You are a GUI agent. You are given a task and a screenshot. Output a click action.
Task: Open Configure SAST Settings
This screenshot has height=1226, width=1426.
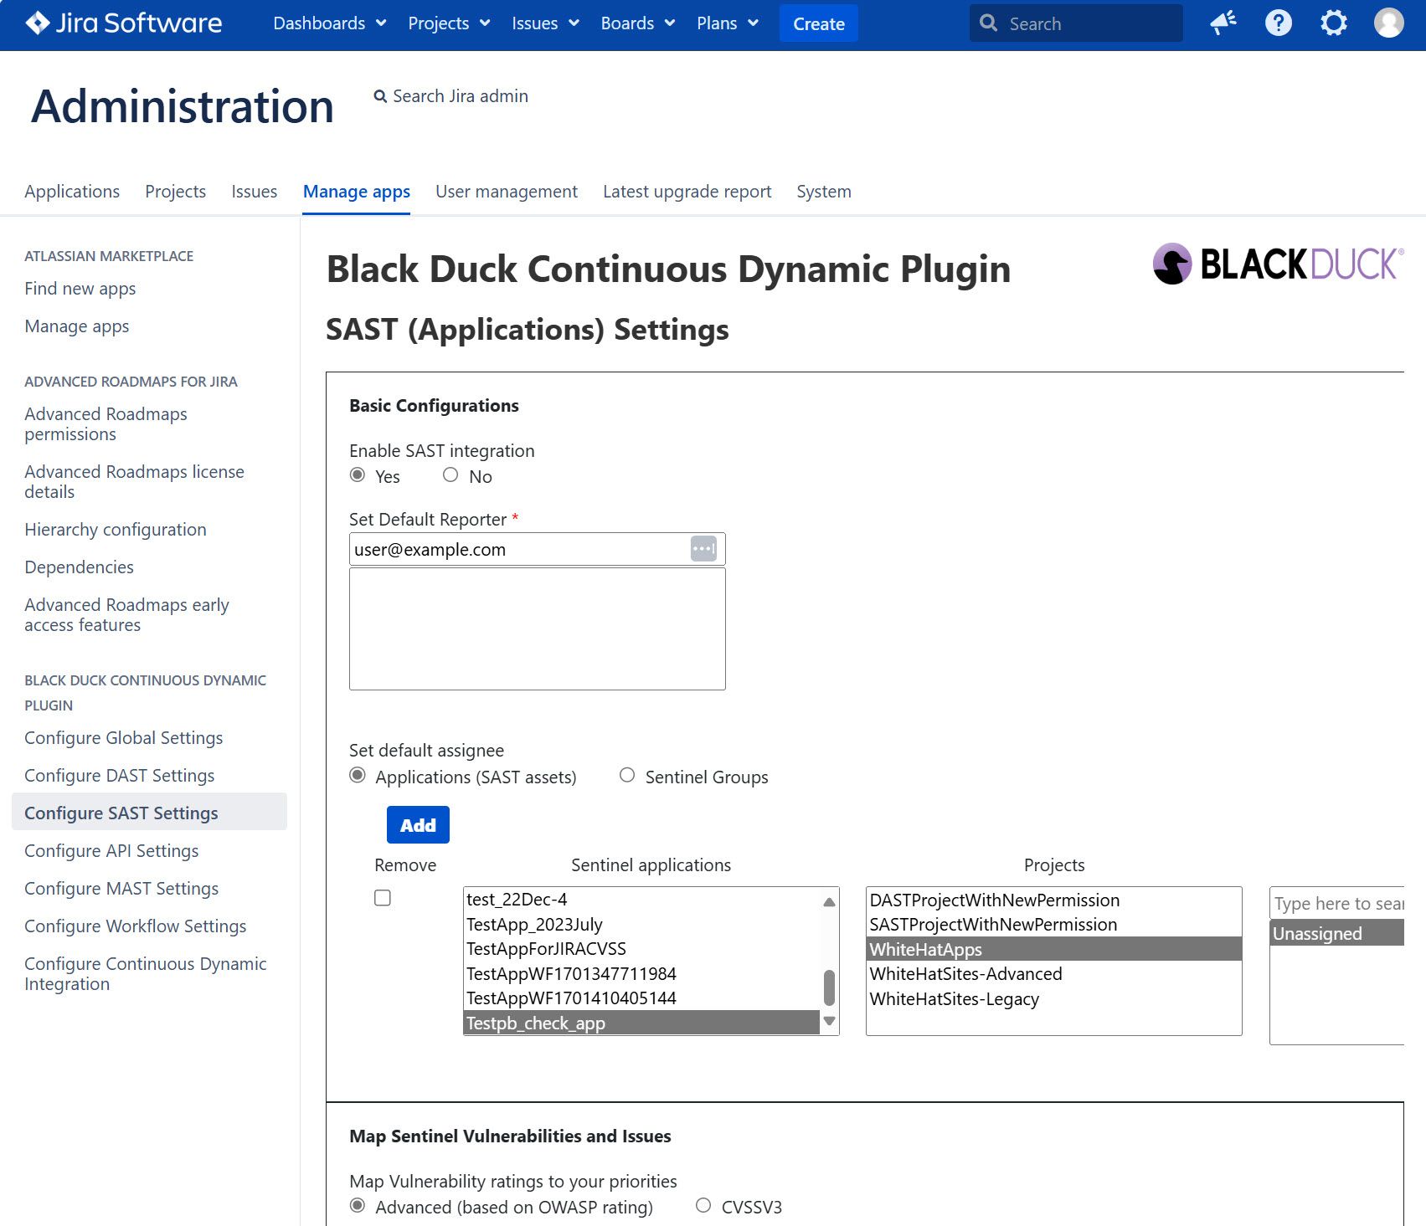tap(149, 812)
